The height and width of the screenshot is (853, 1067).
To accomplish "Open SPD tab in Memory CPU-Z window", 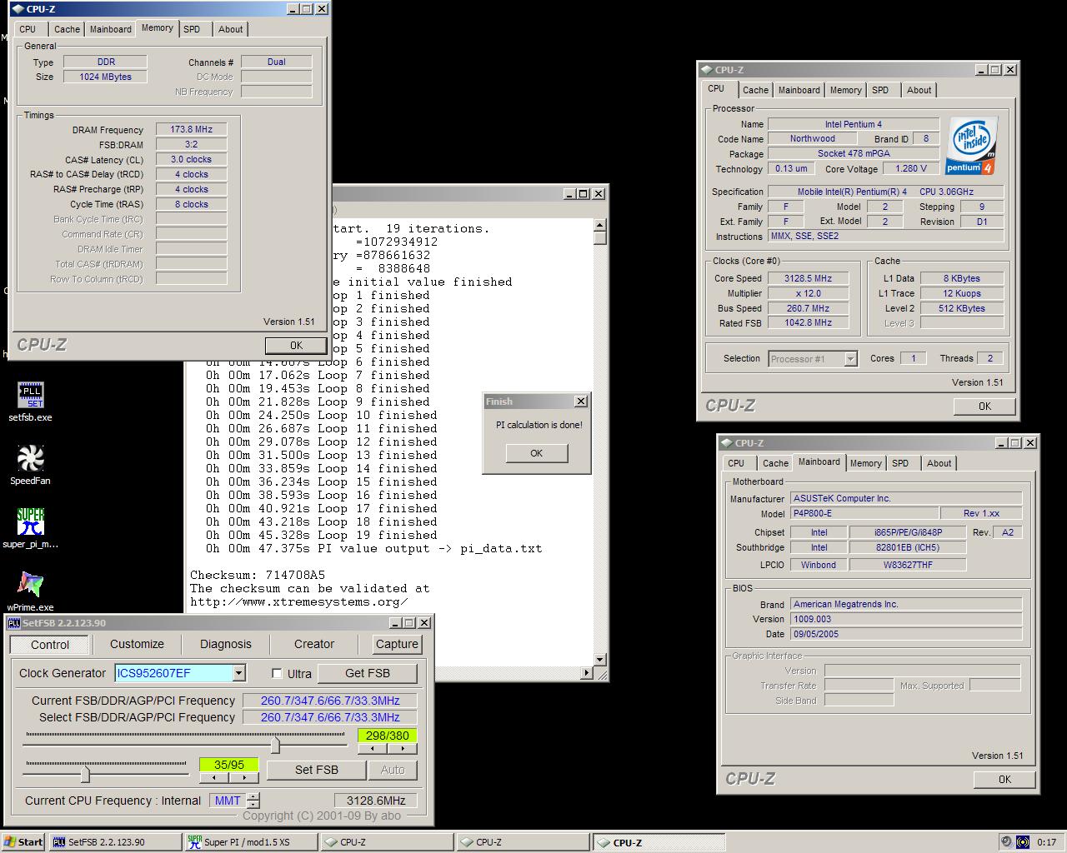I will (x=192, y=29).
